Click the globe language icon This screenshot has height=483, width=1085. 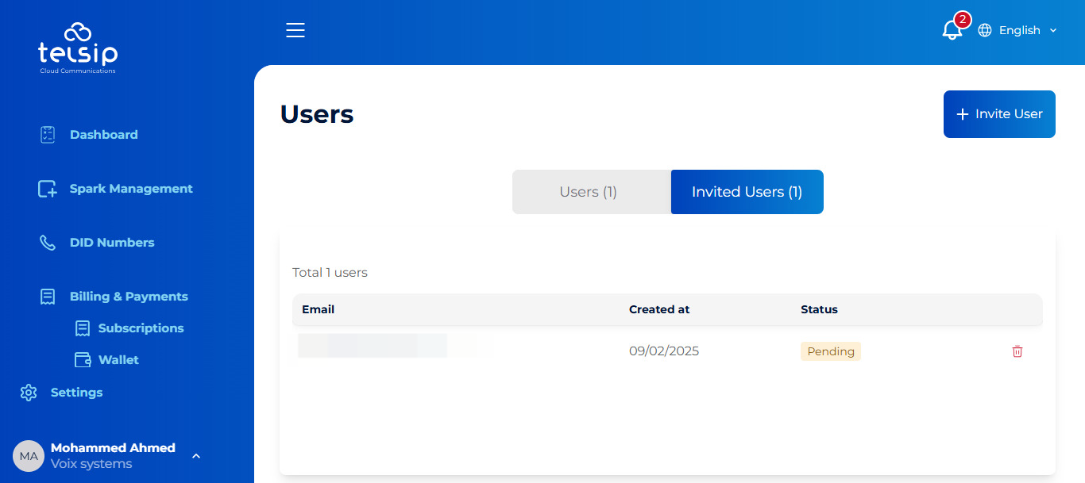pyautogui.click(x=985, y=30)
